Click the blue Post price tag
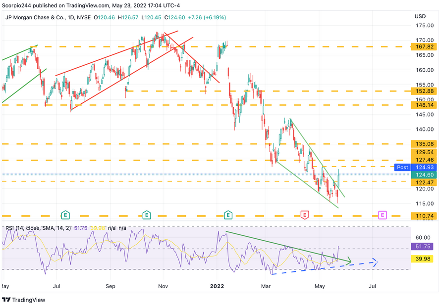440x304 pixels. 402,167
